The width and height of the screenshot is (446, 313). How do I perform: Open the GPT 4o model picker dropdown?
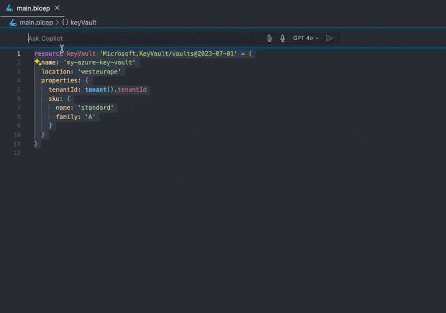[x=306, y=38]
